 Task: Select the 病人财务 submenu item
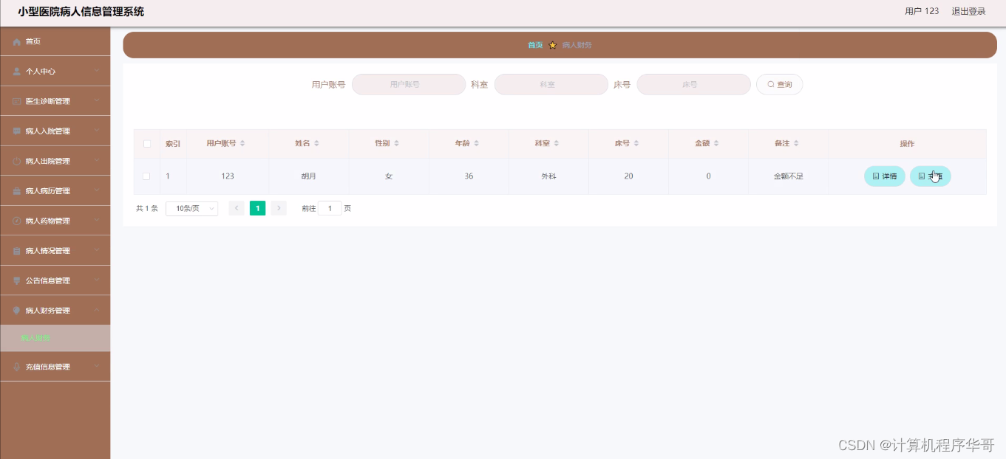(x=55, y=339)
